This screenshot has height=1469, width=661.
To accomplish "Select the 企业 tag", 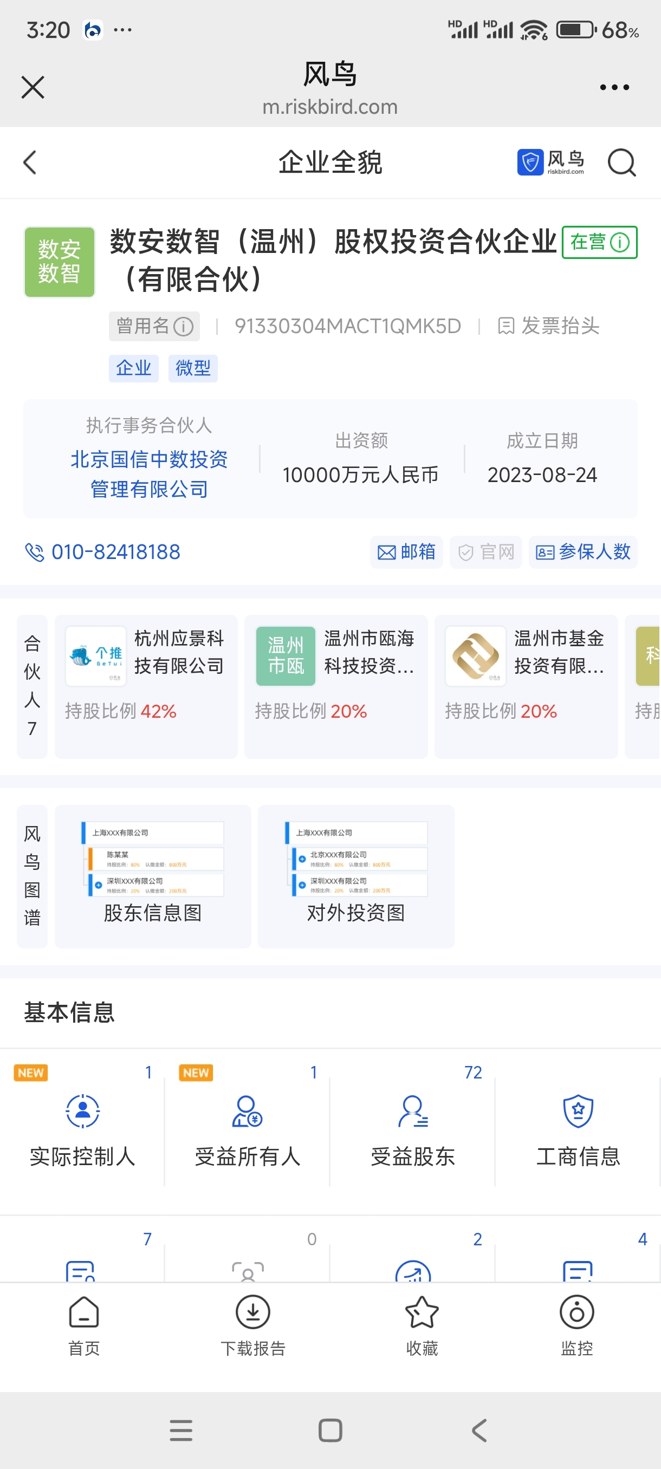I will click(133, 368).
